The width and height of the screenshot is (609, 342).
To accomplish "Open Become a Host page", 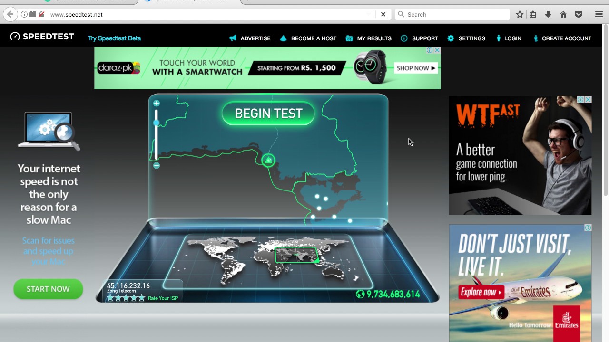I will [308, 38].
